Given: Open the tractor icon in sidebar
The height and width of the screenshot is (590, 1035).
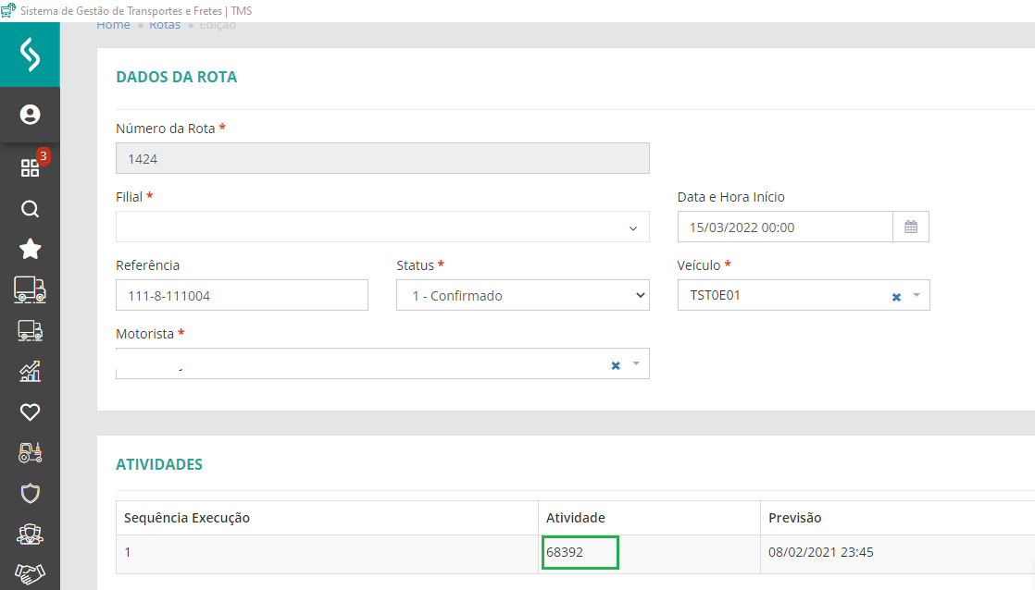Looking at the screenshot, I should click(x=30, y=453).
